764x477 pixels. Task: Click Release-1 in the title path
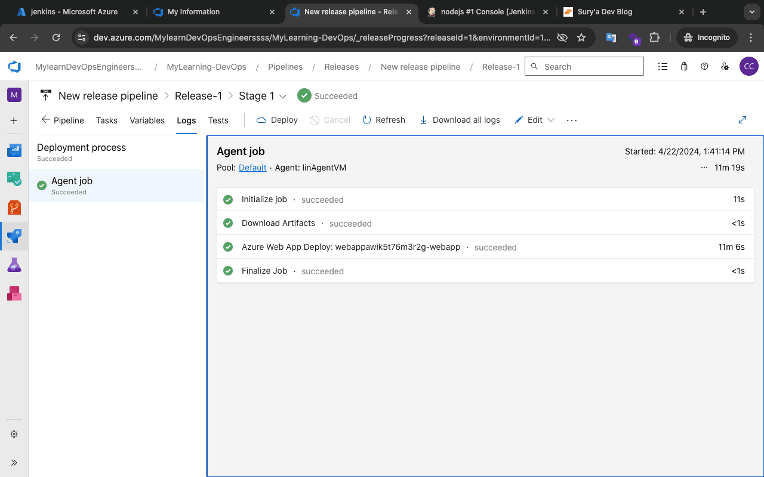pos(199,96)
